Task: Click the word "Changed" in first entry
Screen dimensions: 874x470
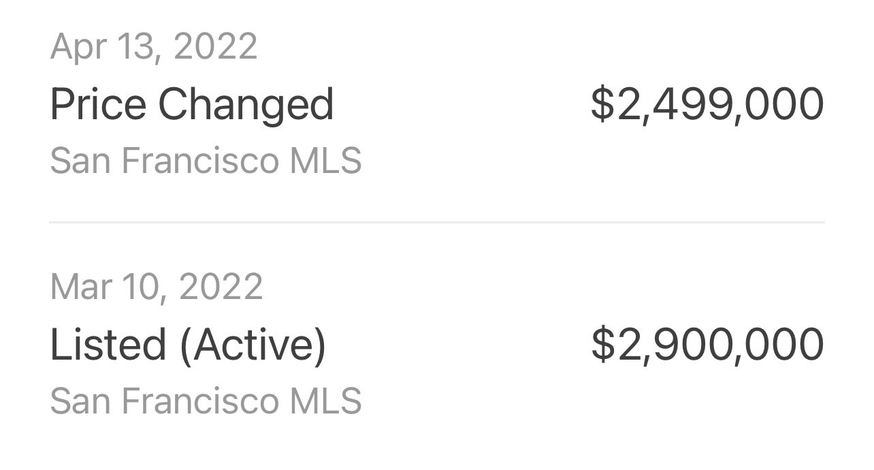Action: [246, 105]
